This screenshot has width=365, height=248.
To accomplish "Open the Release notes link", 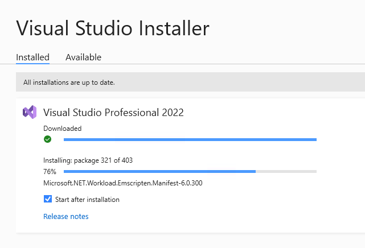I will tap(66, 216).
